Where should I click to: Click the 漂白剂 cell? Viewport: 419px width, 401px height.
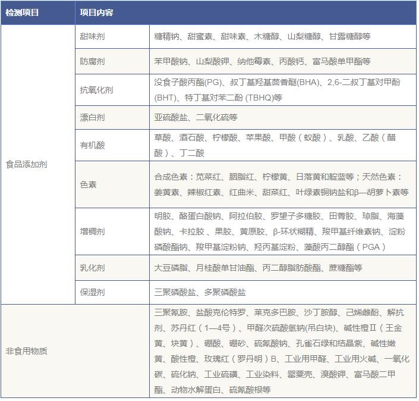click(93, 118)
